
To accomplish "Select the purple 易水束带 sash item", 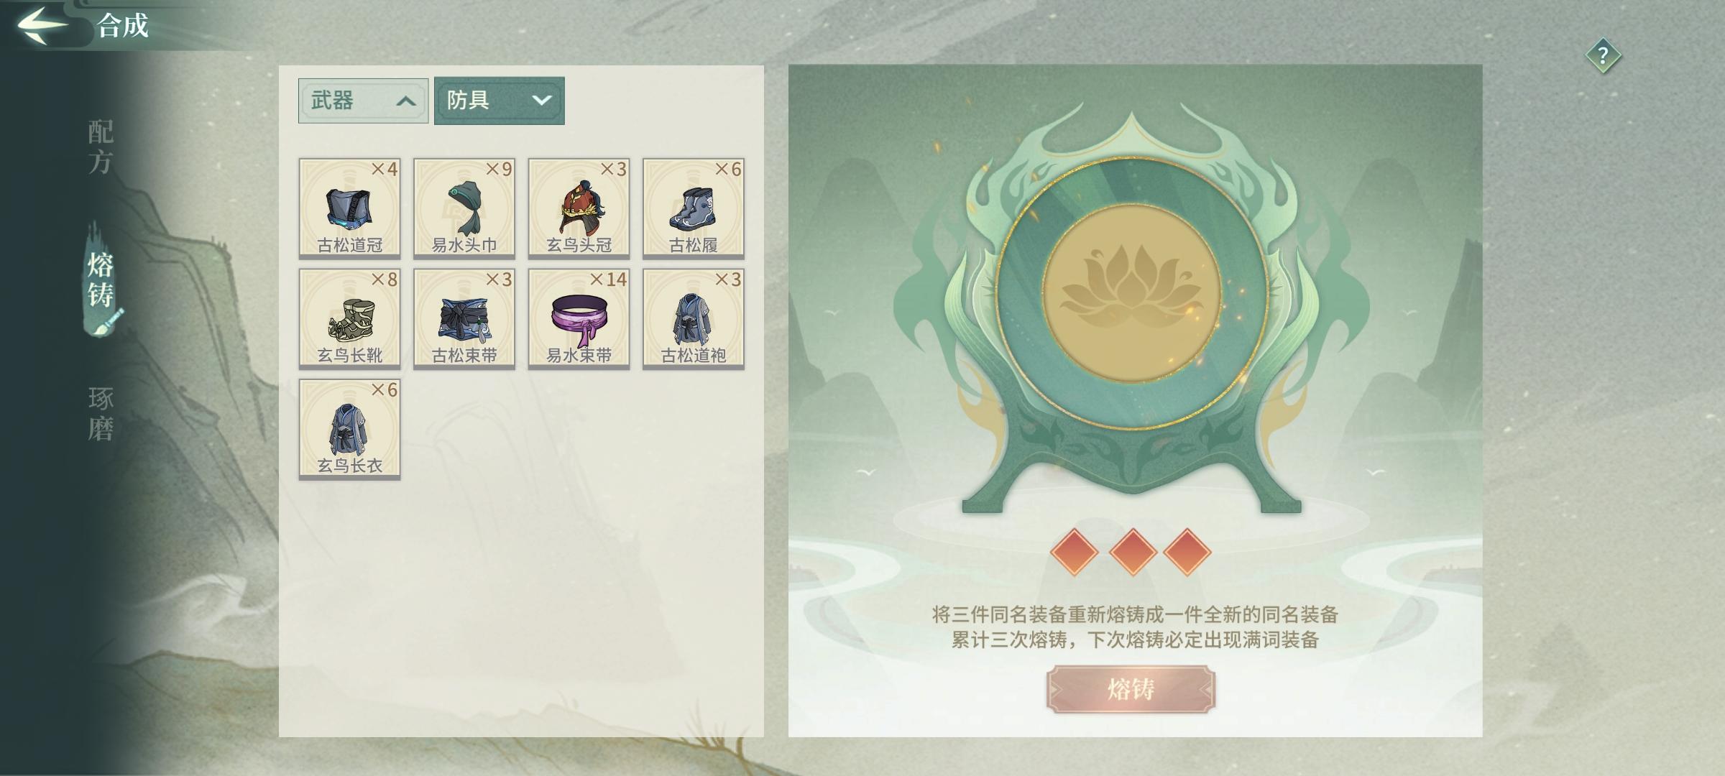I will click(579, 319).
